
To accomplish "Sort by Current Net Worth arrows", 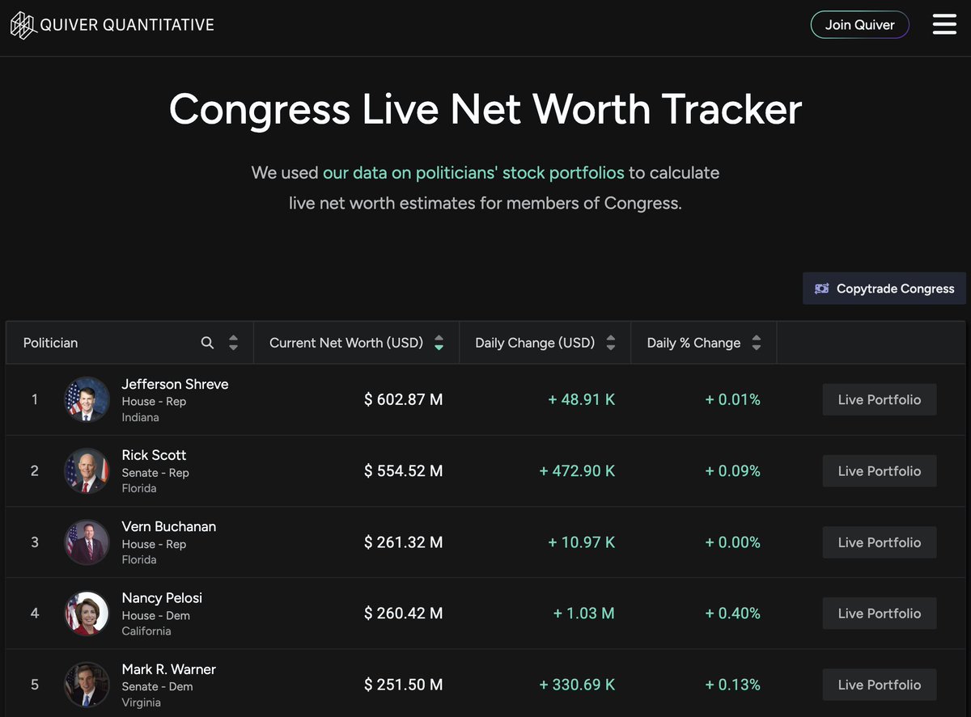I will coord(439,343).
